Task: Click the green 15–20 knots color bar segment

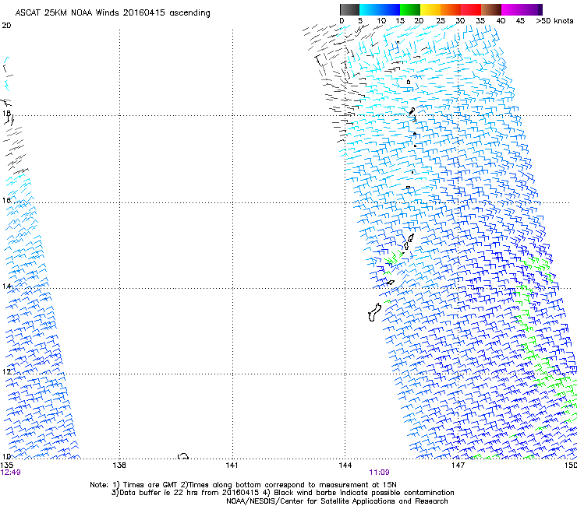Action: click(x=410, y=9)
